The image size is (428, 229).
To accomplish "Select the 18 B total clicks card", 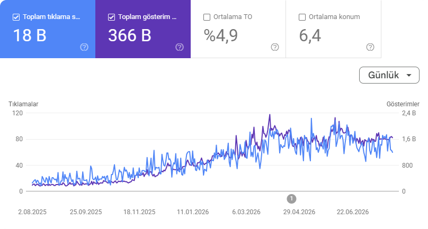I will [x=48, y=29].
